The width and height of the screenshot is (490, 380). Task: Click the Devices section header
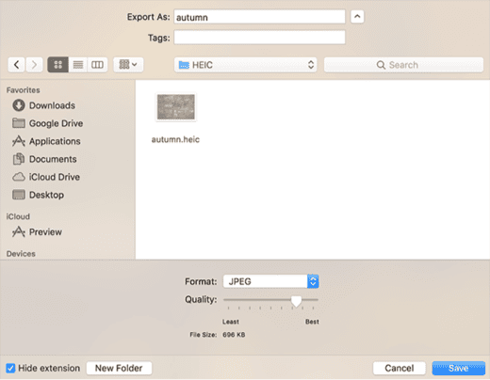pyautogui.click(x=21, y=254)
